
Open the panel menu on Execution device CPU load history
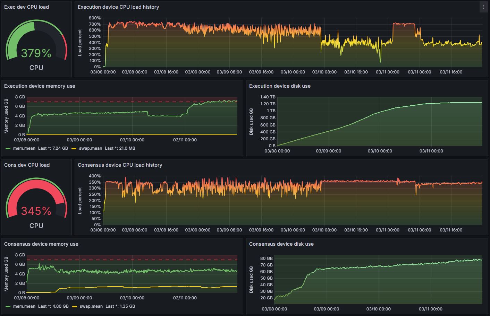(483, 7)
